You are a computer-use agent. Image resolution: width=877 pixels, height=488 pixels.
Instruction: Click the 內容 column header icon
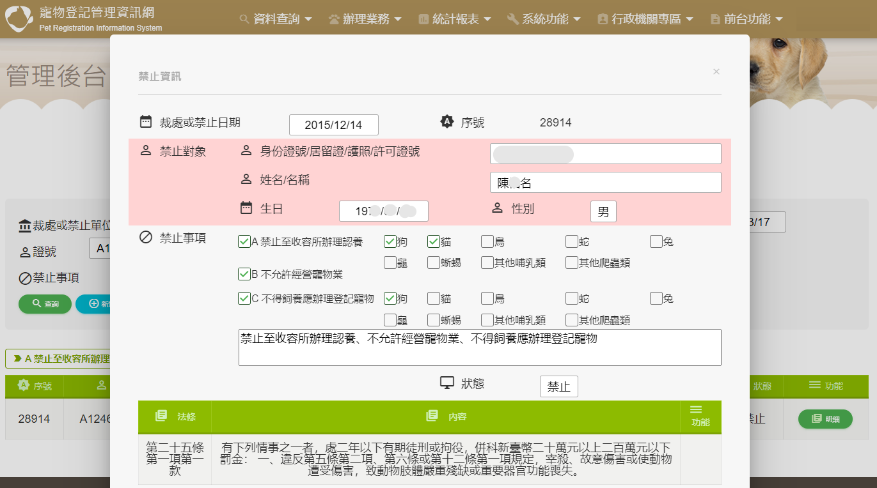[x=432, y=416]
